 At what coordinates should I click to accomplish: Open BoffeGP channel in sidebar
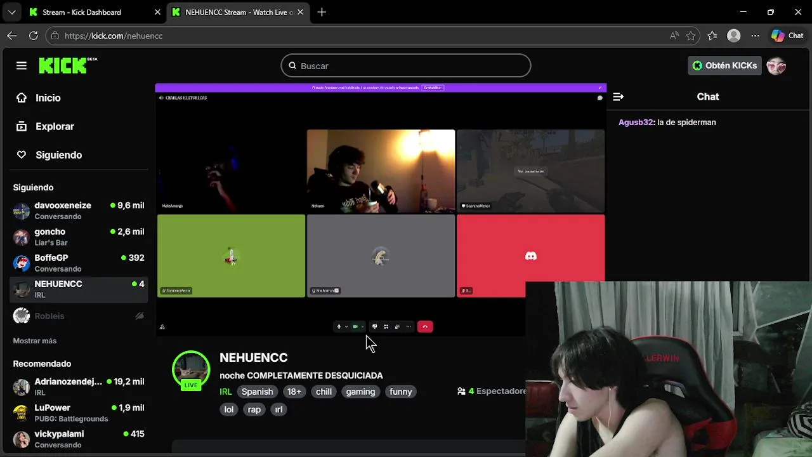click(x=79, y=263)
